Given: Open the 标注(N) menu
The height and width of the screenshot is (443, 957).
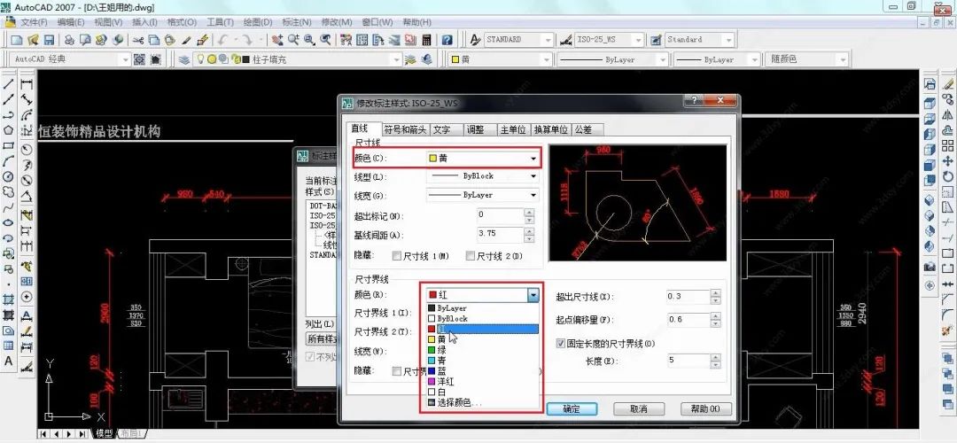Looking at the screenshot, I should 297,22.
